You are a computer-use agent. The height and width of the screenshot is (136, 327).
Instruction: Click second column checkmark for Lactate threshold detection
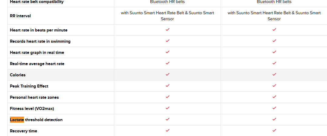pyautogui.click(x=274, y=120)
